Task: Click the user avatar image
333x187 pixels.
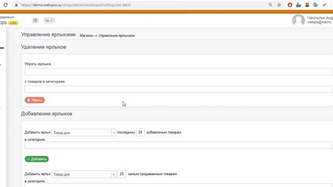Action: pos(298,20)
